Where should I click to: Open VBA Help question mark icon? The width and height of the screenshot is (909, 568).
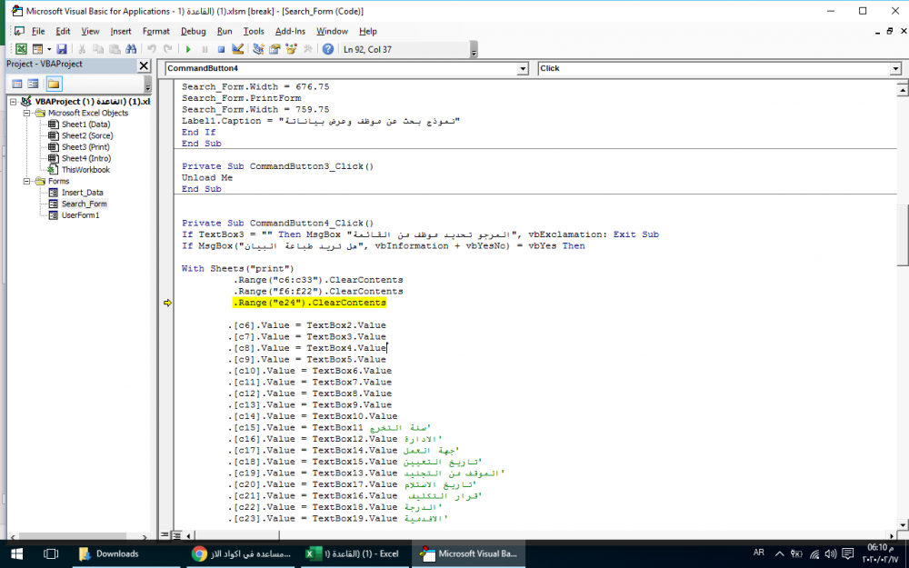(x=328, y=49)
